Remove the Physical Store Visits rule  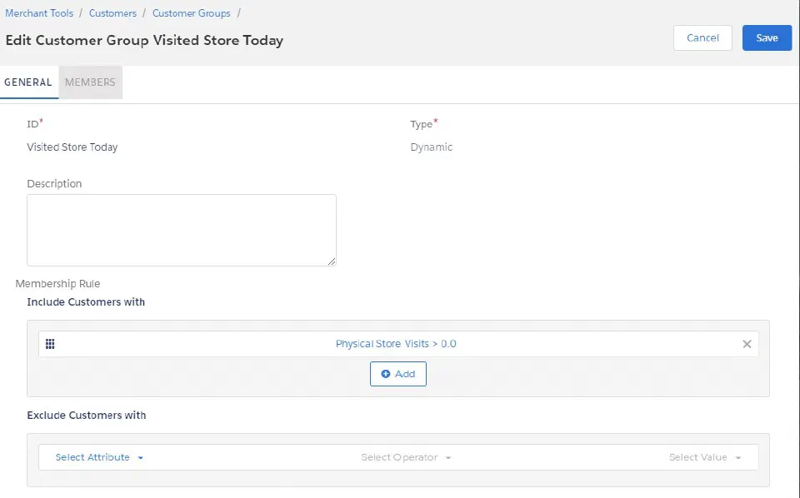[x=747, y=344]
